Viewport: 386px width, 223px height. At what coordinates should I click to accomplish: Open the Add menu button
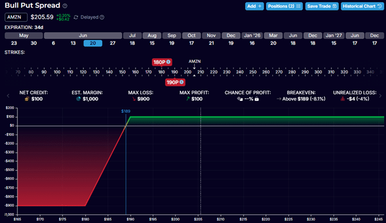tap(254, 6)
